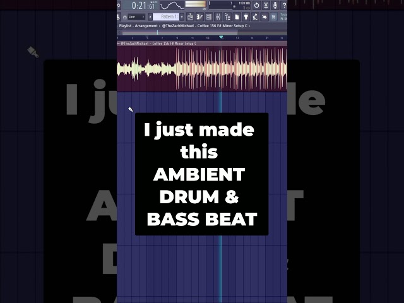Click the oscilloscope waveform monitor
Image resolution: width=404 pixels, height=303 pixels.
click(x=172, y=5)
